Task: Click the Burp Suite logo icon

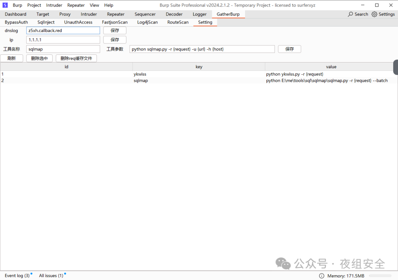Action: click(x=5, y=5)
